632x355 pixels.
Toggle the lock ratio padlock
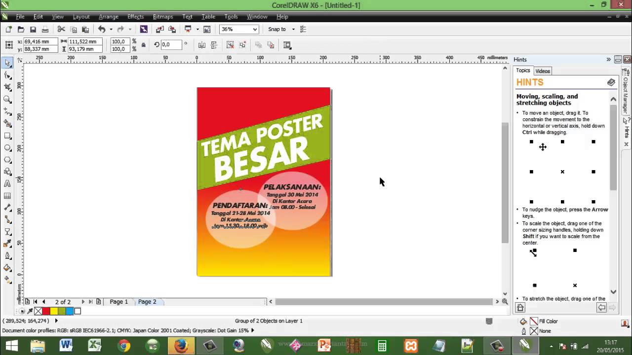(144, 45)
